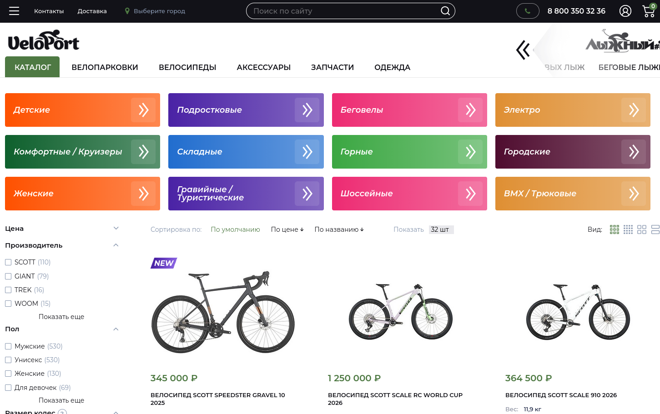The height and width of the screenshot is (414, 660).
Task: Sort products by По цене
Action: (x=287, y=229)
